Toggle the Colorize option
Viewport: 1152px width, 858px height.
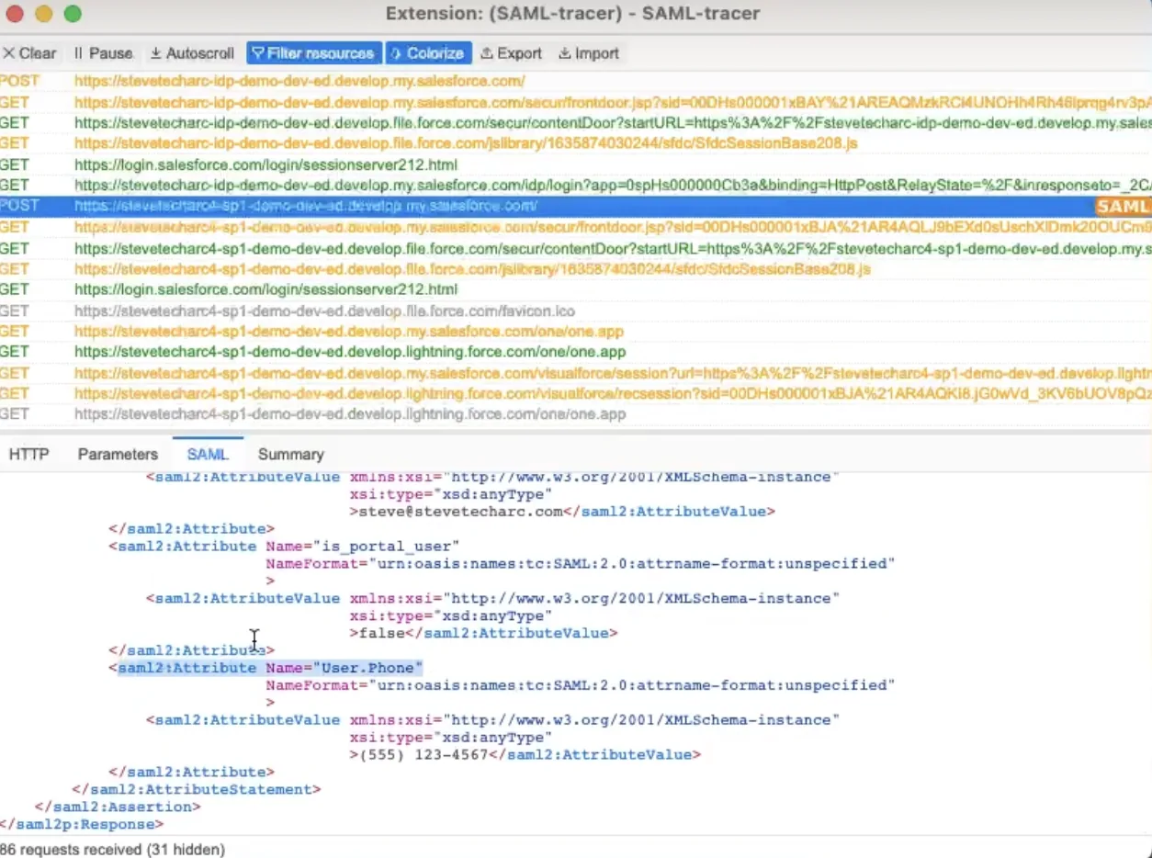tap(428, 53)
